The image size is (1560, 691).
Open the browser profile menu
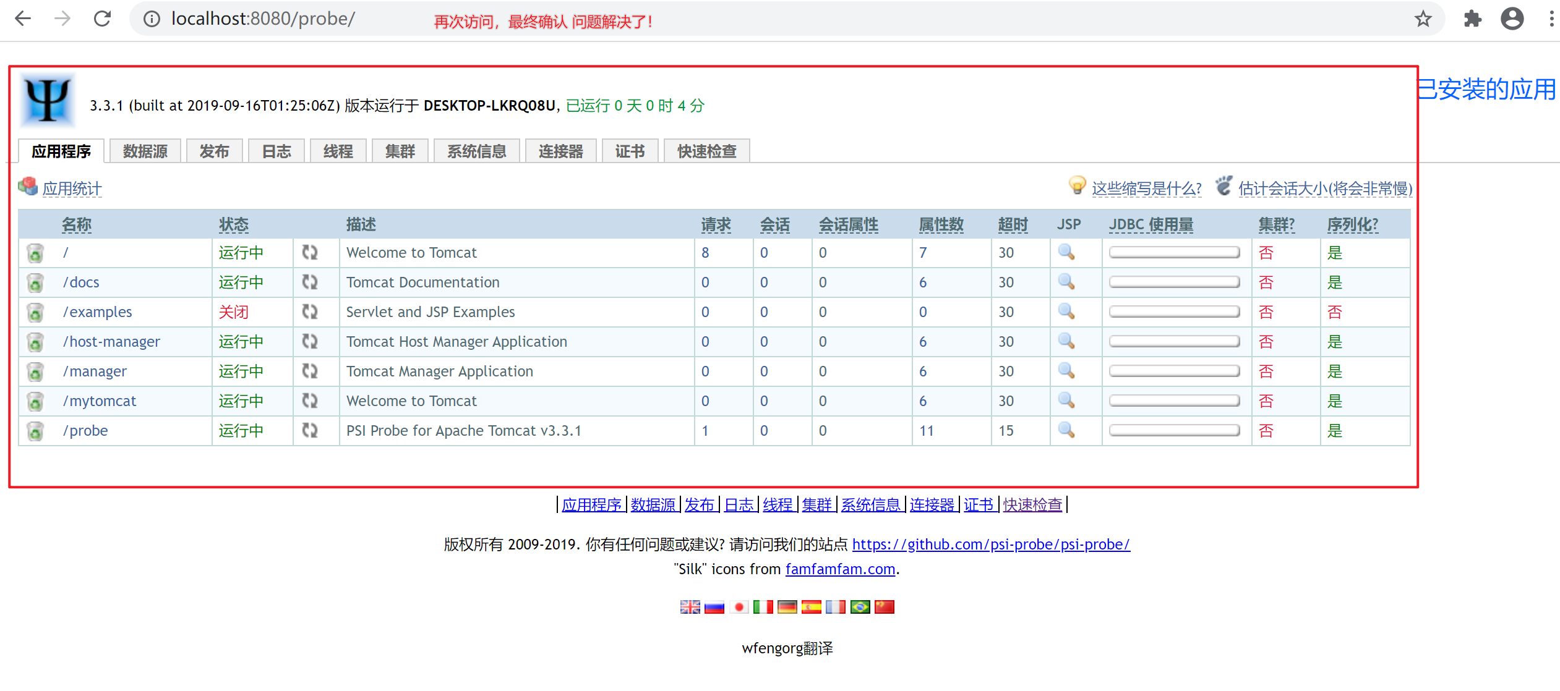pyautogui.click(x=1512, y=19)
